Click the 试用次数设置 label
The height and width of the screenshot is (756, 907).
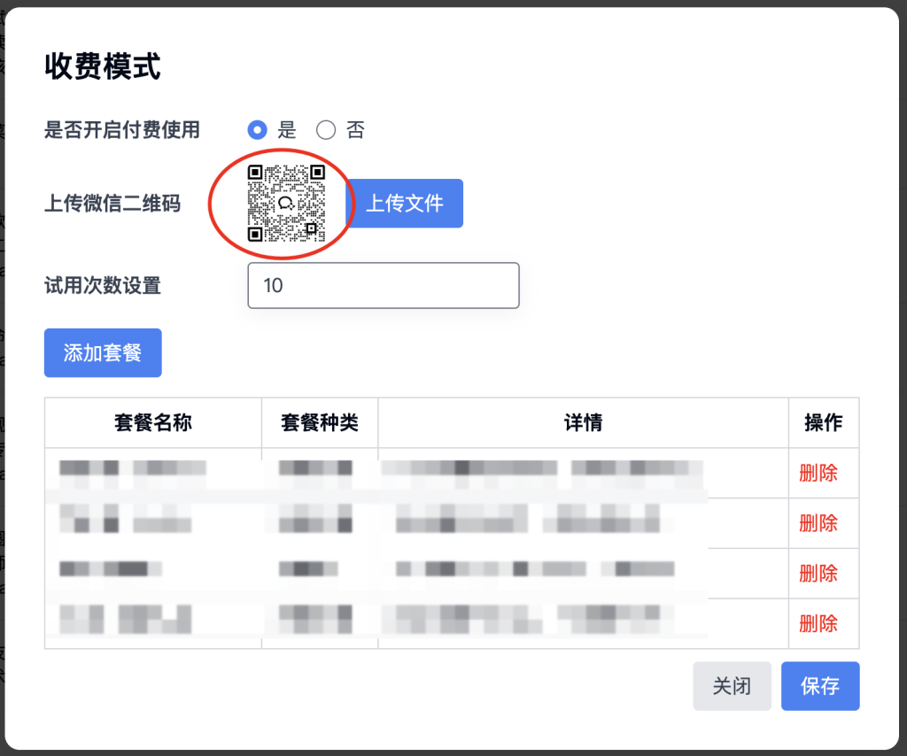click(103, 286)
